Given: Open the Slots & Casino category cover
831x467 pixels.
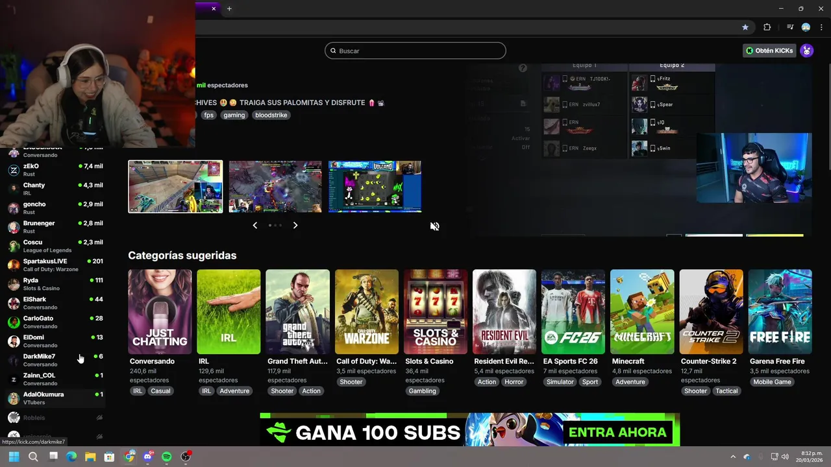Looking at the screenshot, I should [436, 312].
